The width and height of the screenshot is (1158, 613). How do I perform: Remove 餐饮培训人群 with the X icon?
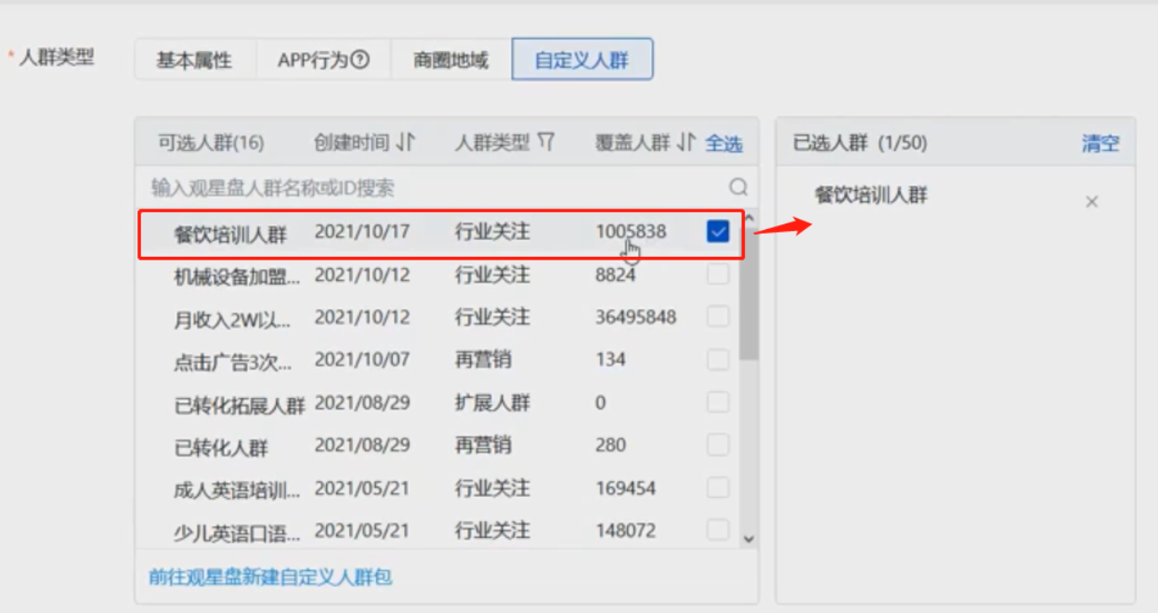point(1092,201)
